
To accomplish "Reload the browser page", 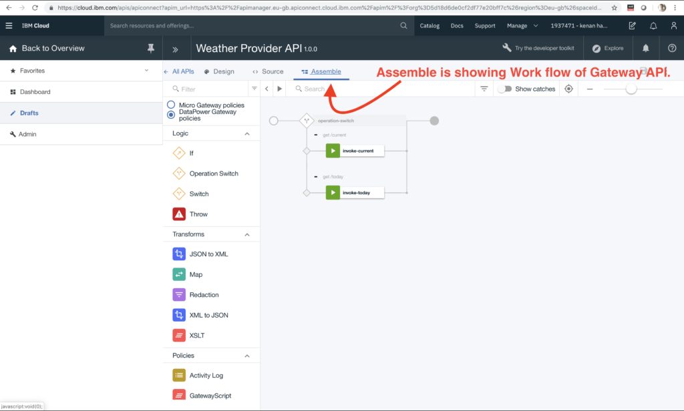I will point(35,8).
